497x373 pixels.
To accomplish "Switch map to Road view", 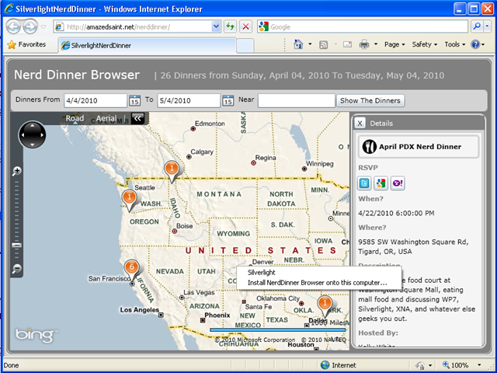I will click(75, 119).
